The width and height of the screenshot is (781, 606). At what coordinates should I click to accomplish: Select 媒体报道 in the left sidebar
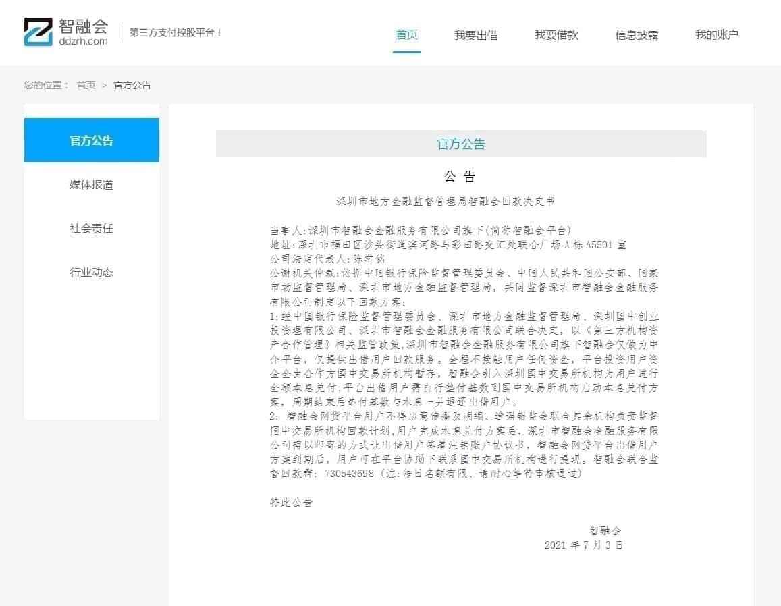(x=92, y=184)
